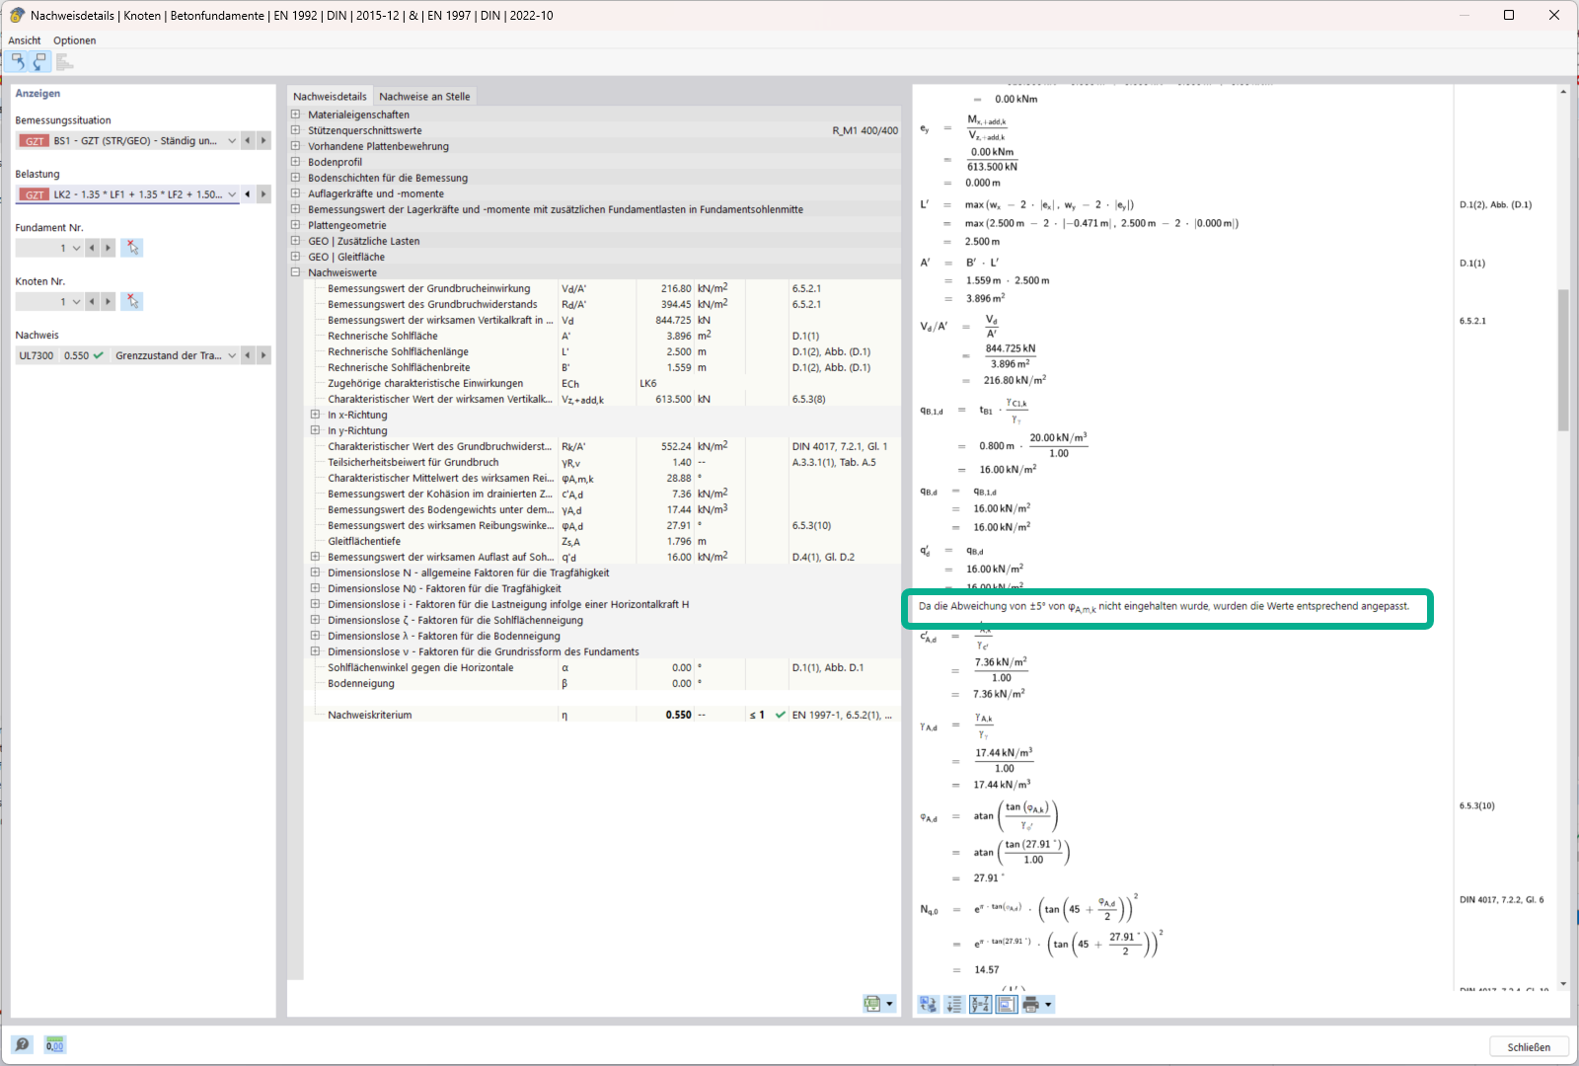Open the Excel export options arrow
Image resolution: width=1579 pixels, height=1066 pixels.
point(889,1004)
